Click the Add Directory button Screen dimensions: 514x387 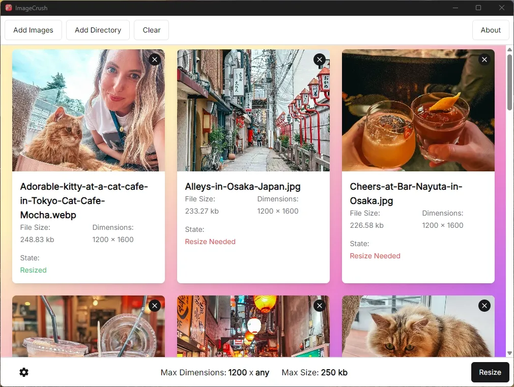(x=98, y=30)
